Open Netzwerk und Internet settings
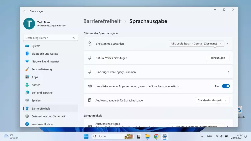The image size is (251, 141). [51, 61]
